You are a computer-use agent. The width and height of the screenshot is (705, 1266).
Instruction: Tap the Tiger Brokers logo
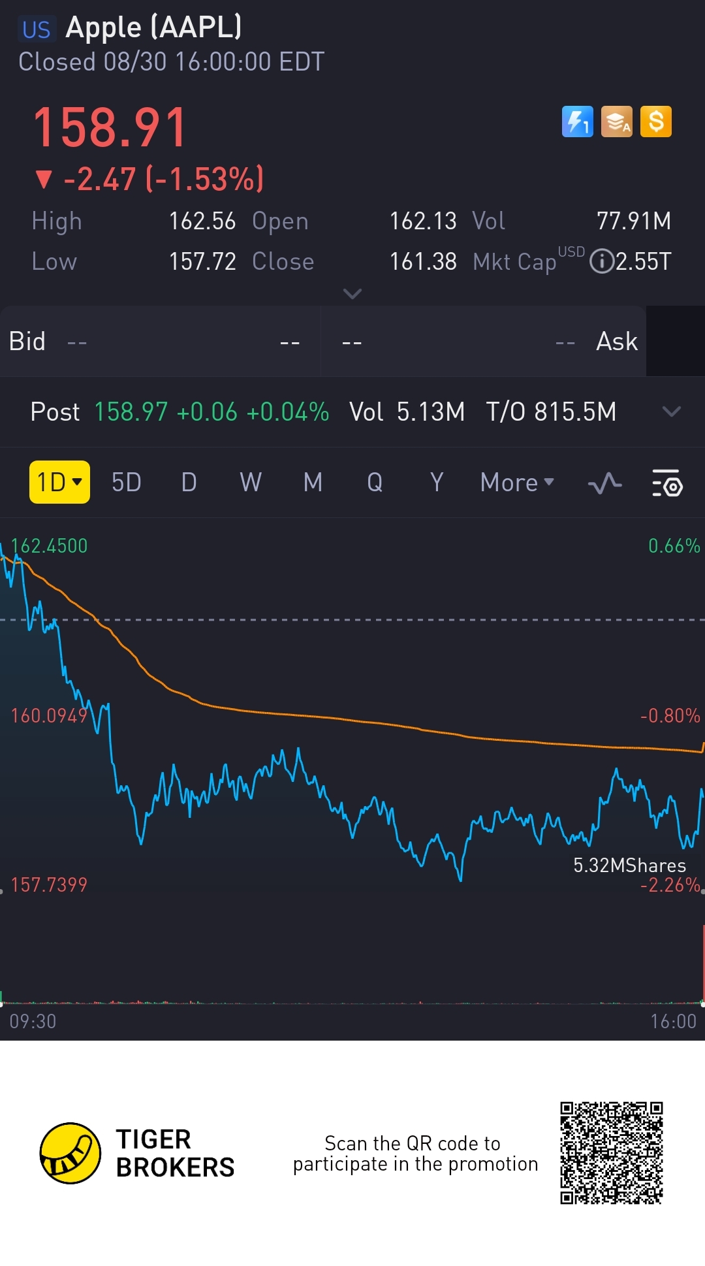[70, 1154]
